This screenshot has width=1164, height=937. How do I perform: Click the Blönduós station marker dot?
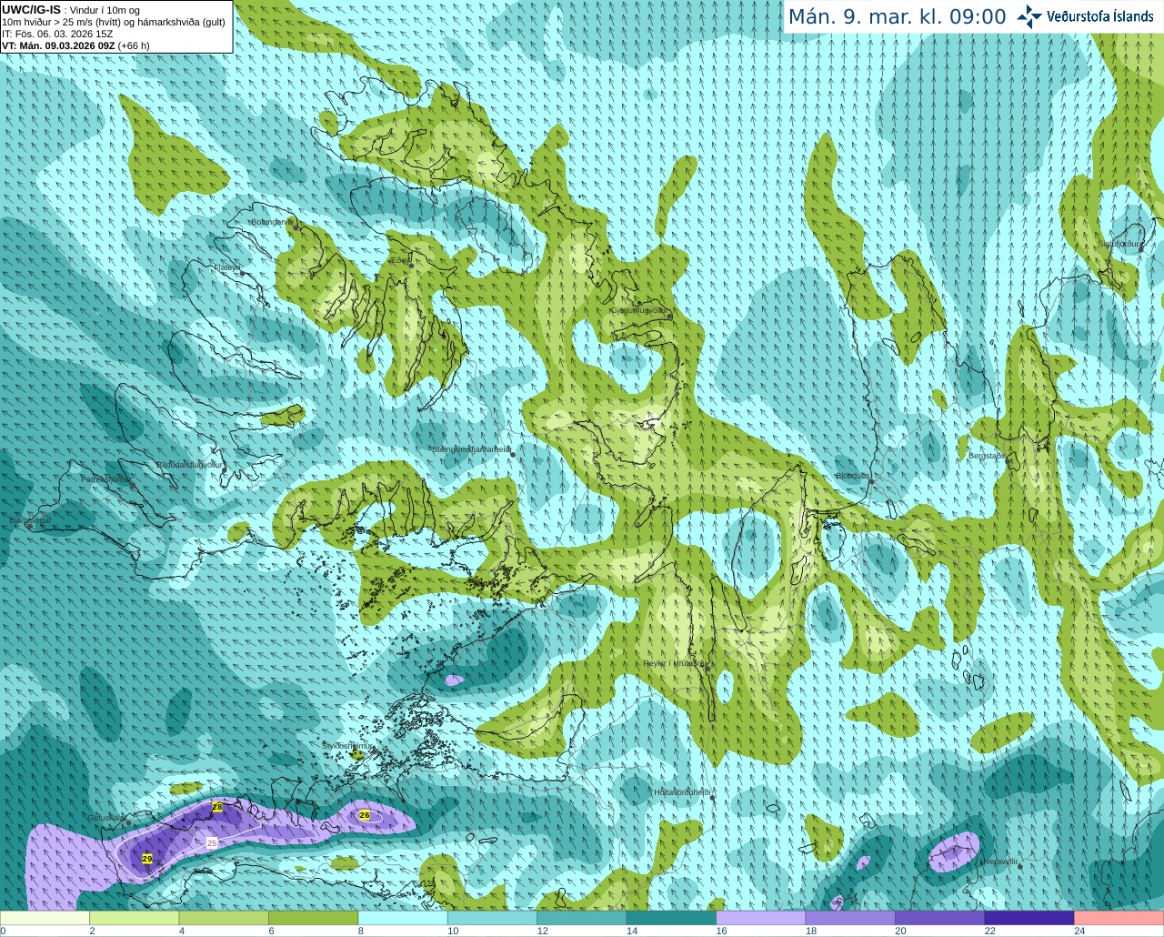(x=871, y=482)
